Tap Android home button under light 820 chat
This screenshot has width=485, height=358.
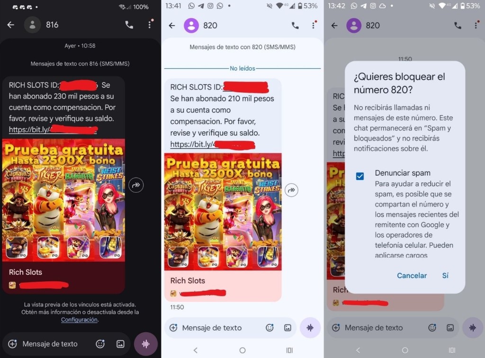pyautogui.click(x=242, y=350)
